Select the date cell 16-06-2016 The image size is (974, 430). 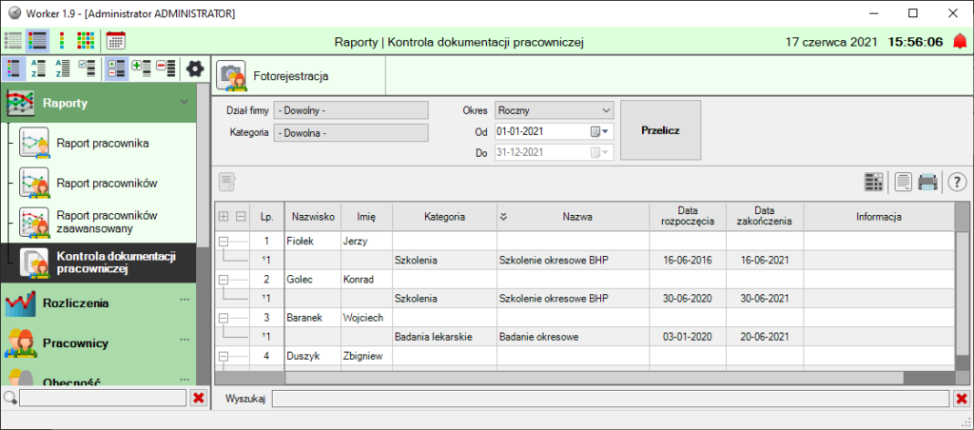click(687, 261)
